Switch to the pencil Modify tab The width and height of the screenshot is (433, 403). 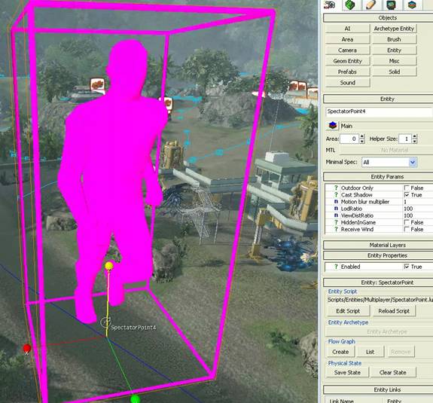370,5
